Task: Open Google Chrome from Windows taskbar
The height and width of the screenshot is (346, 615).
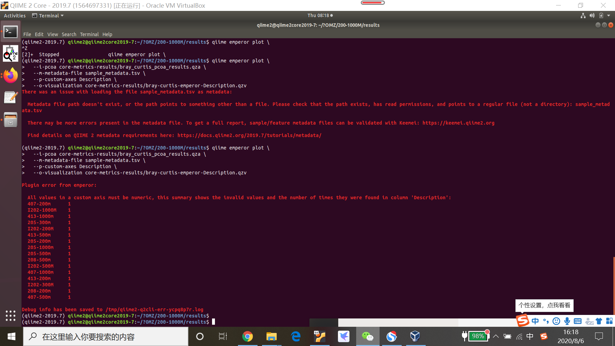Action: pos(247,336)
